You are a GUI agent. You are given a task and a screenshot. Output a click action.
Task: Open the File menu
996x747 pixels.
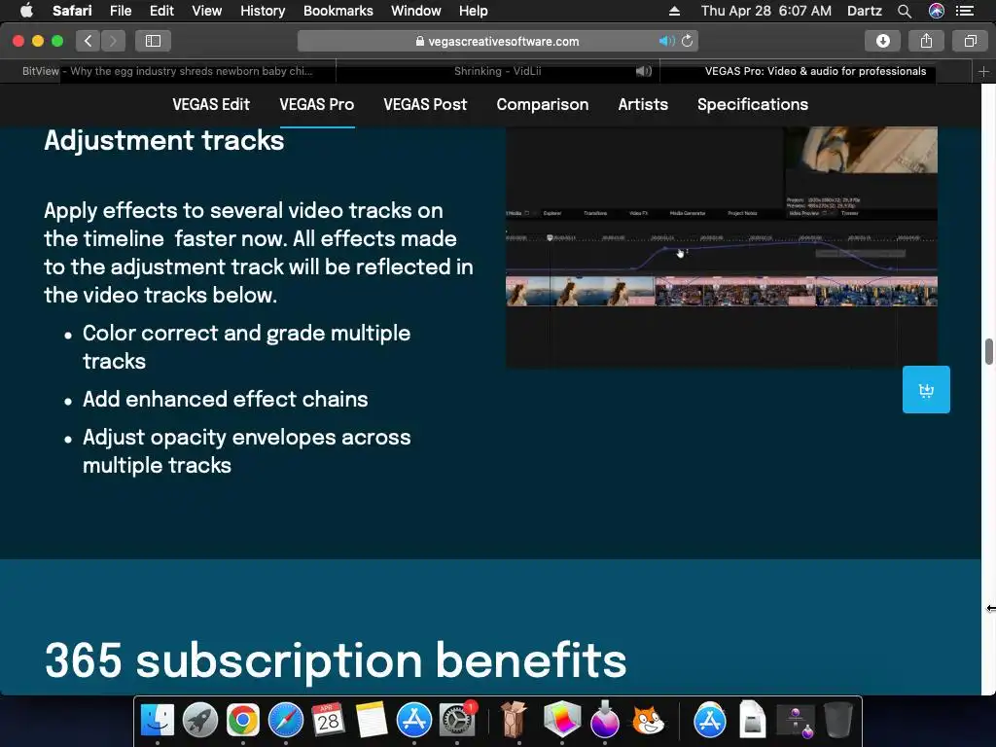(120, 11)
